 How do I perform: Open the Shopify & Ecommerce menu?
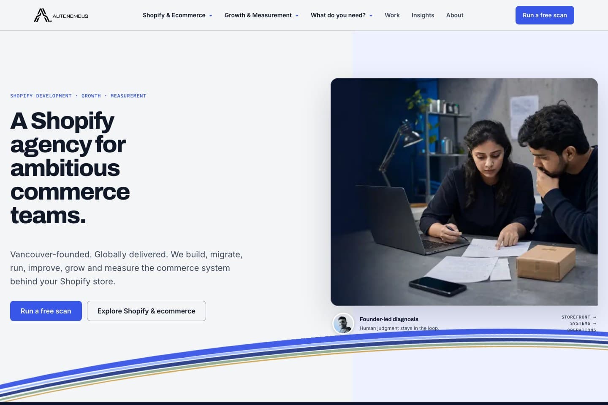tap(177, 15)
